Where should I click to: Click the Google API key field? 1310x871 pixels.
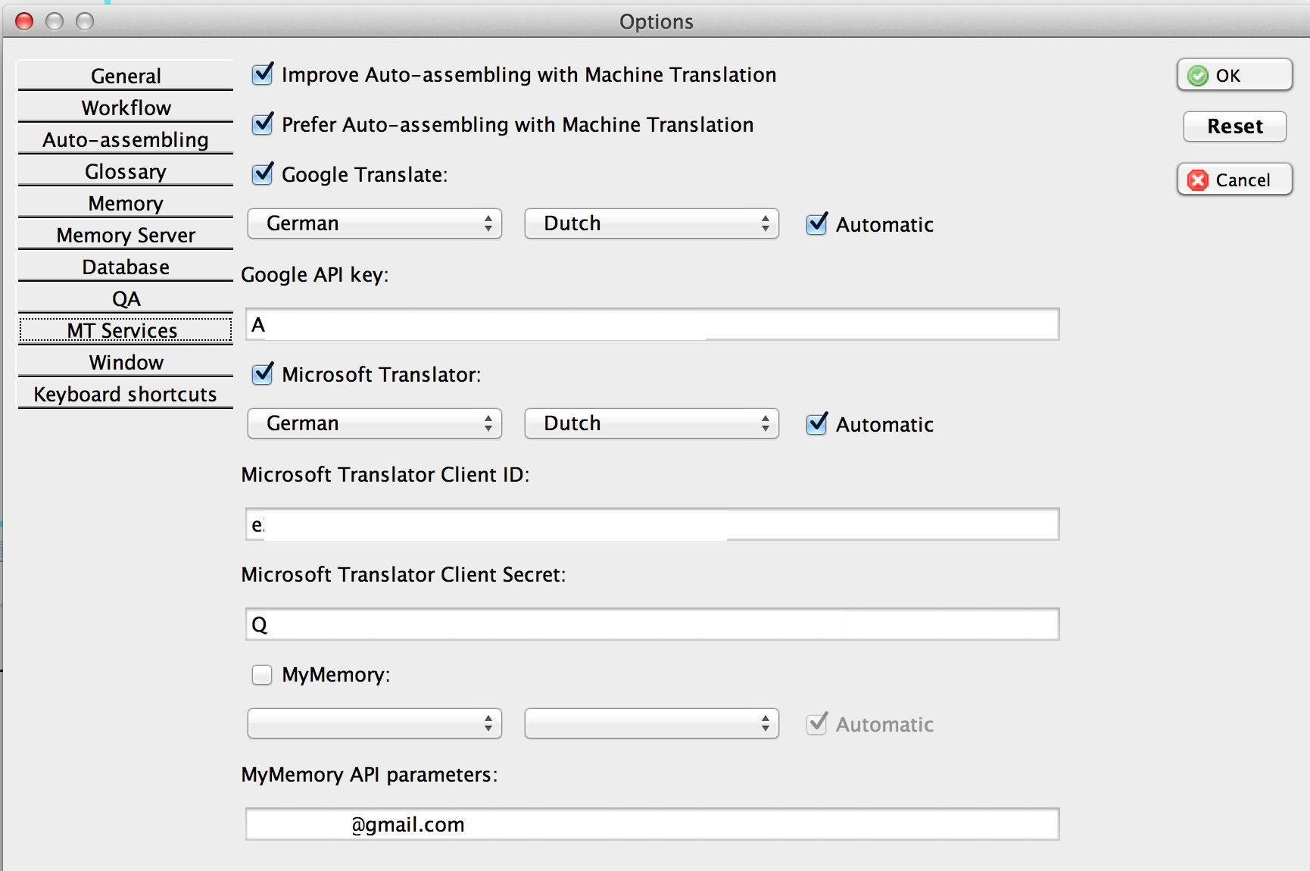(x=878, y=325)
